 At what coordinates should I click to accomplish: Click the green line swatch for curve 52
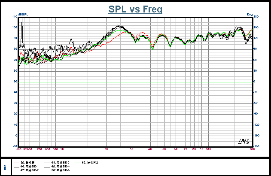(78, 163)
